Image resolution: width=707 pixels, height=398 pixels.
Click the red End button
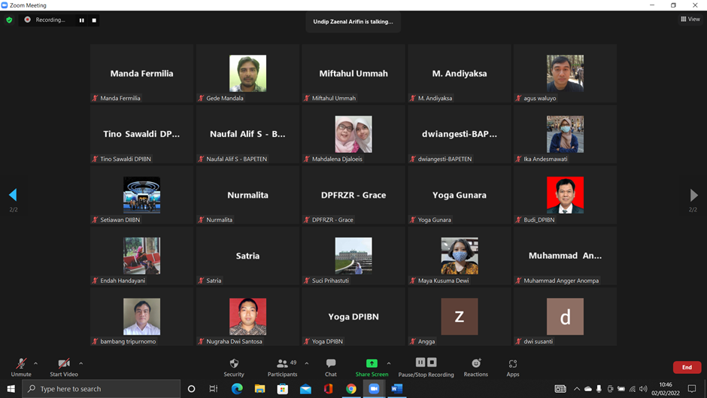(686, 367)
